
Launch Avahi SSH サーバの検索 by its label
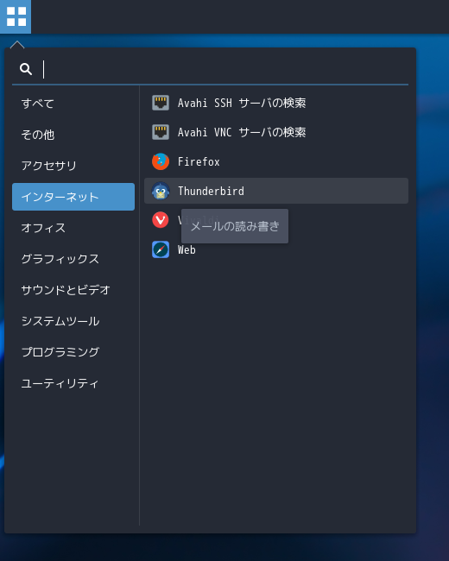(242, 103)
